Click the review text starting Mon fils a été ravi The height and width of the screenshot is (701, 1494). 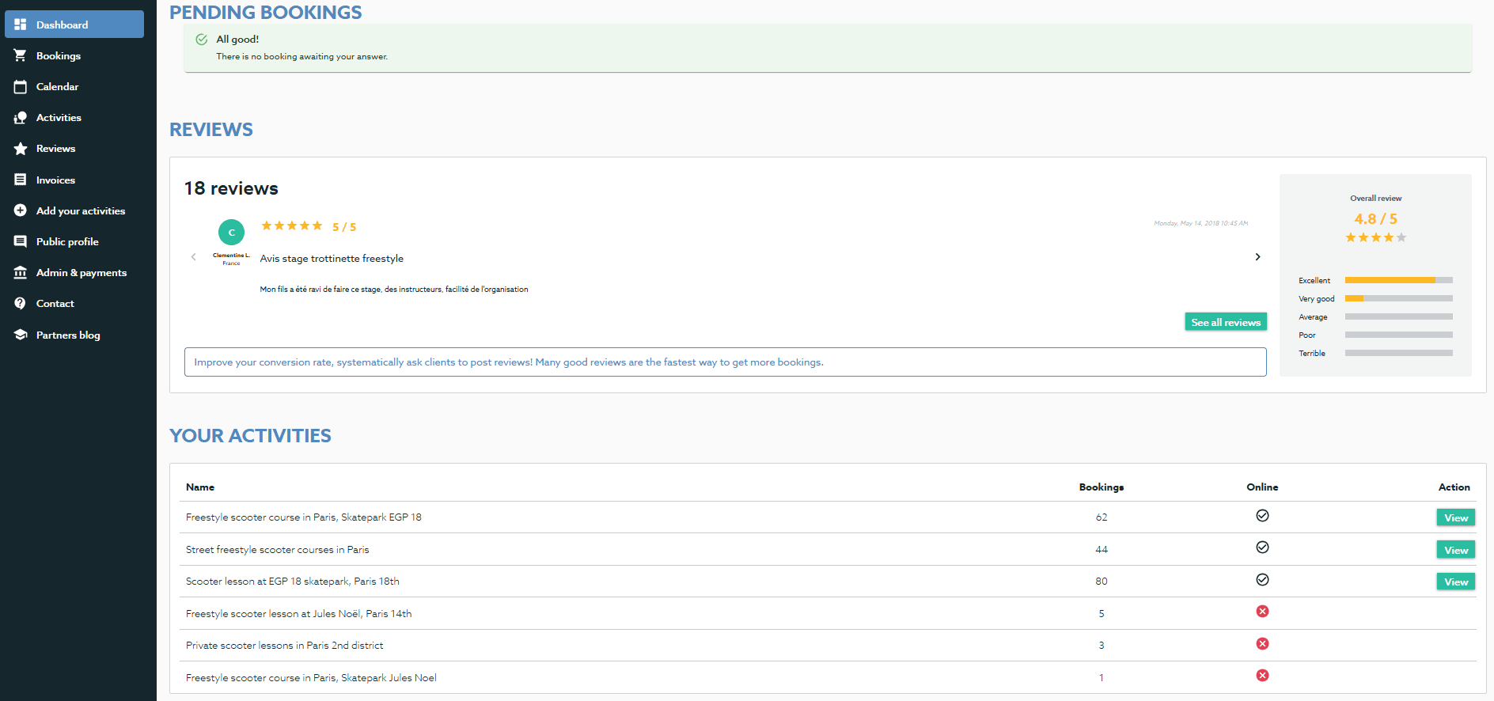click(x=394, y=290)
